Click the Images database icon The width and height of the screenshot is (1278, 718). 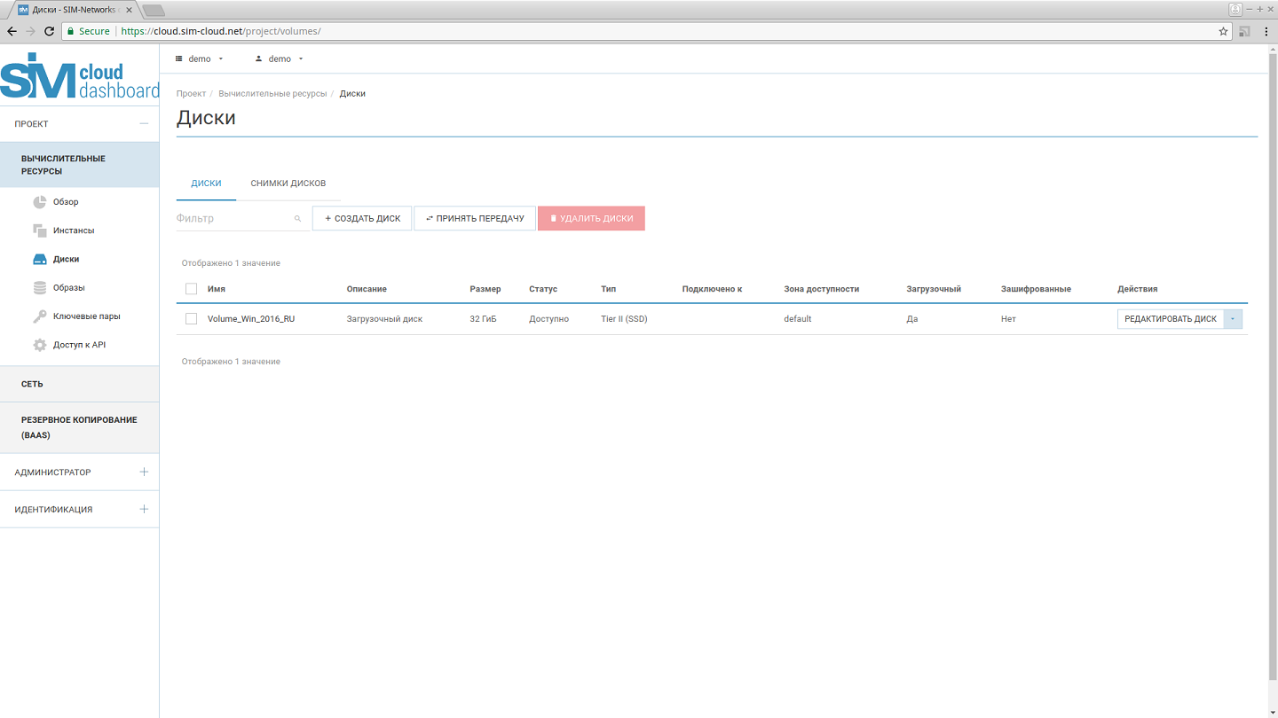(40, 288)
